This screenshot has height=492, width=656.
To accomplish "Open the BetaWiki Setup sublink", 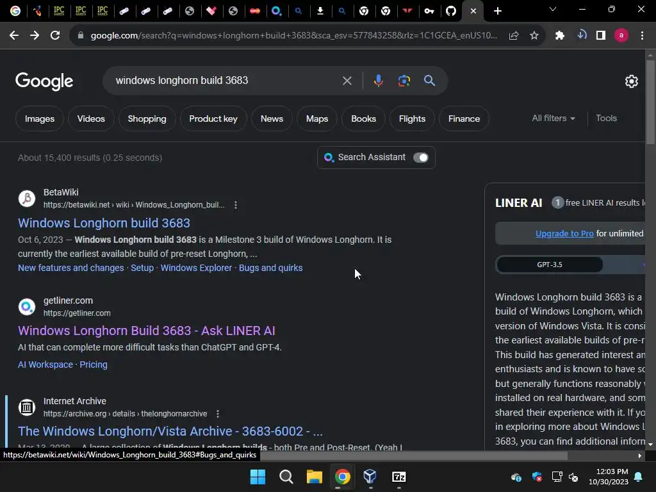I will 142,268.
